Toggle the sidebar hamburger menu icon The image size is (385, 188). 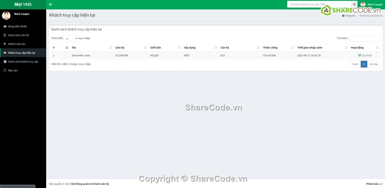pos(50,4)
